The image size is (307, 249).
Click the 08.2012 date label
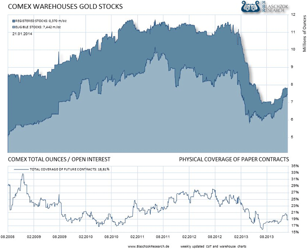coord(215,237)
